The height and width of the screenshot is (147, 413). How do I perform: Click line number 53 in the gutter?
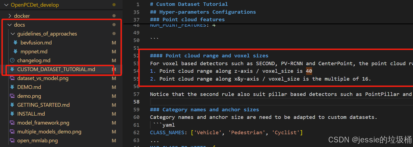tap(136, 64)
